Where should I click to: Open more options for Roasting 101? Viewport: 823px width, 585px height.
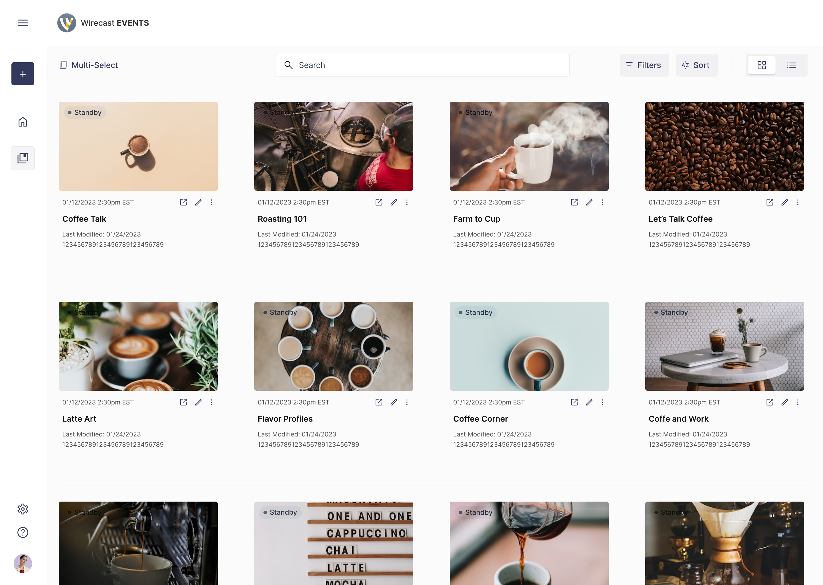tap(407, 202)
